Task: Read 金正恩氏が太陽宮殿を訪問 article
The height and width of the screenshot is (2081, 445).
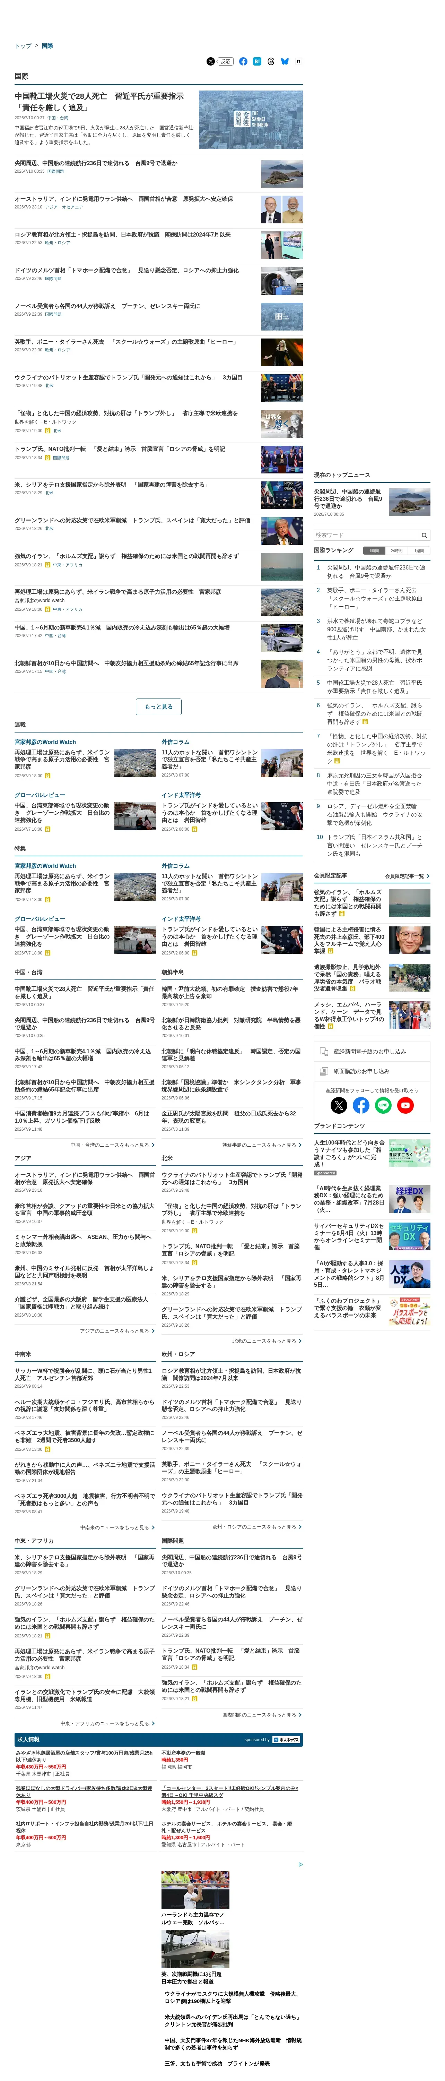Action: coord(230,1116)
